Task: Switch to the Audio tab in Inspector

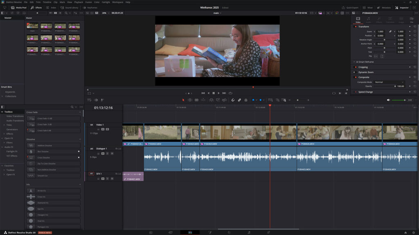Action: coord(369,20)
